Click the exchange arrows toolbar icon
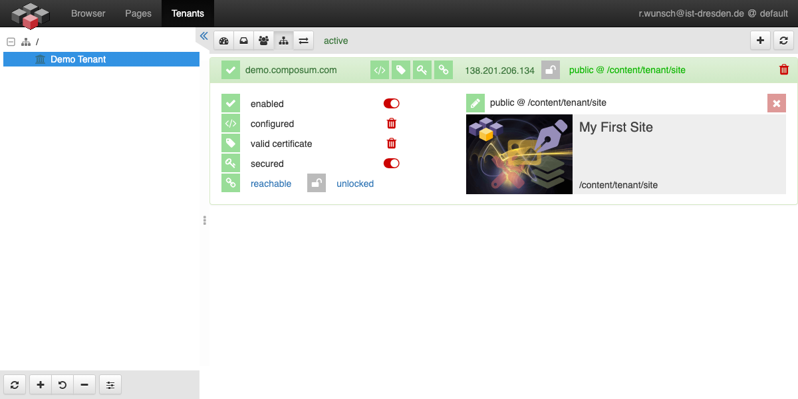798x399 pixels. click(x=303, y=41)
